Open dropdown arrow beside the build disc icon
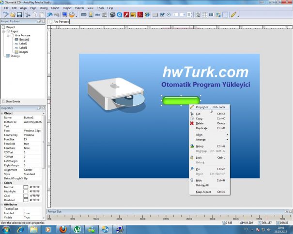 click(x=77, y=16)
